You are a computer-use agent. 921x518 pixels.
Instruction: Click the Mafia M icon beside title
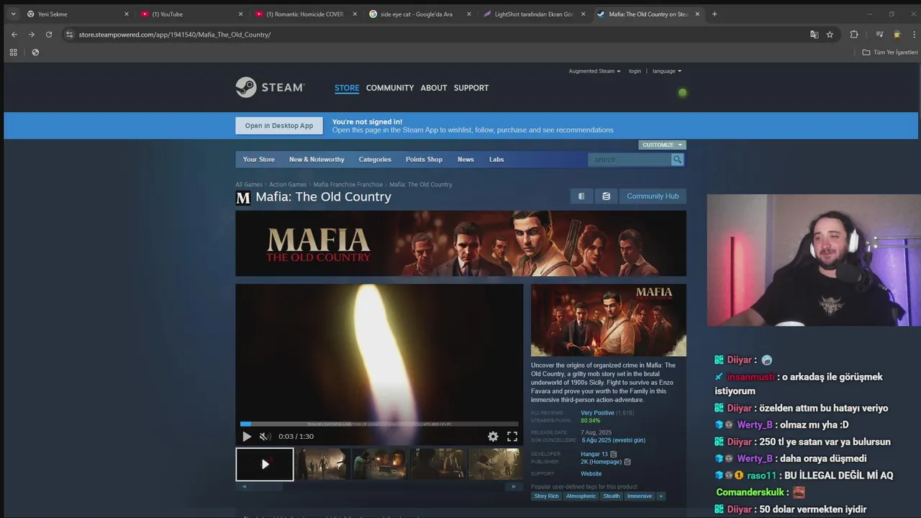click(243, 198)
